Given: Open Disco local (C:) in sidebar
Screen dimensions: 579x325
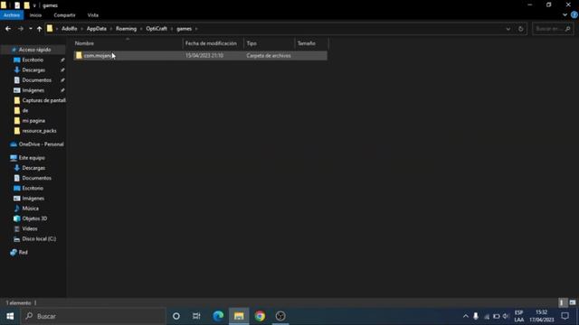Looking at the screenshot, I should click(x=39, y=238).
